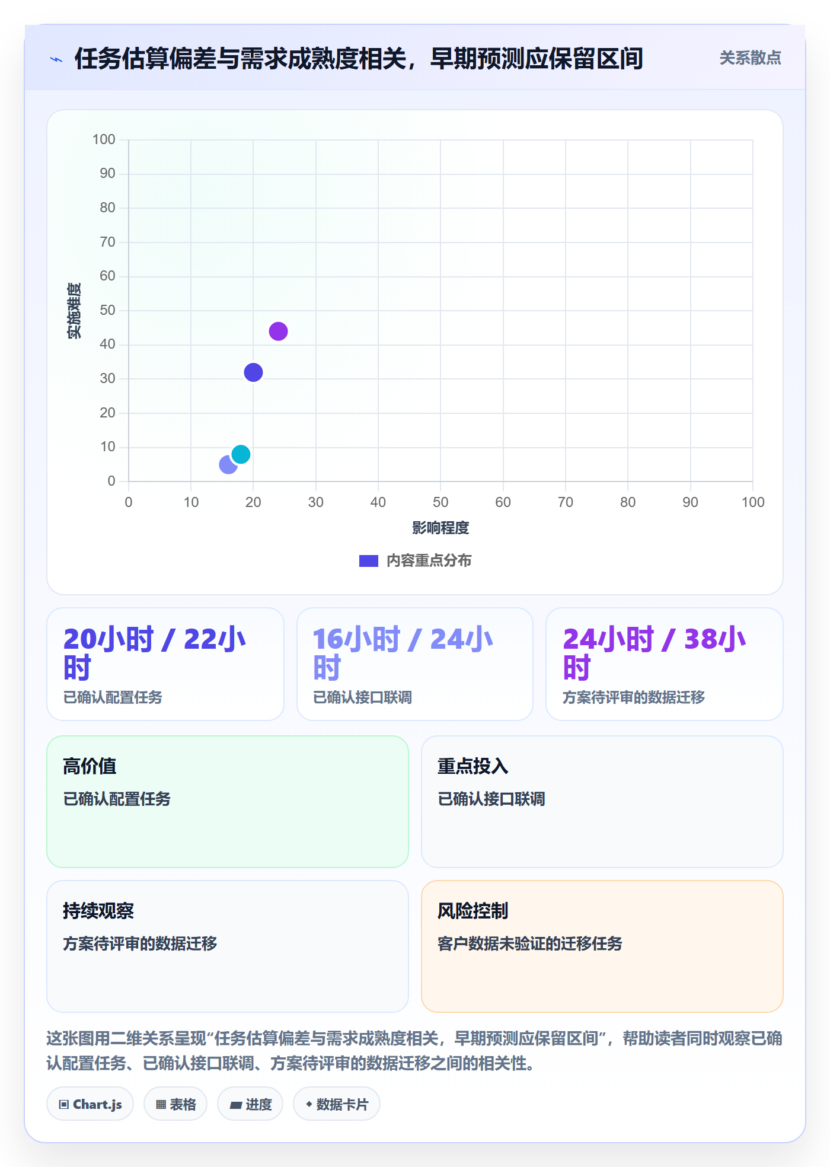Open the 持续观察 quadrant card heading
The width and height of the screenshot is (830, 1167).
(98, 911)
